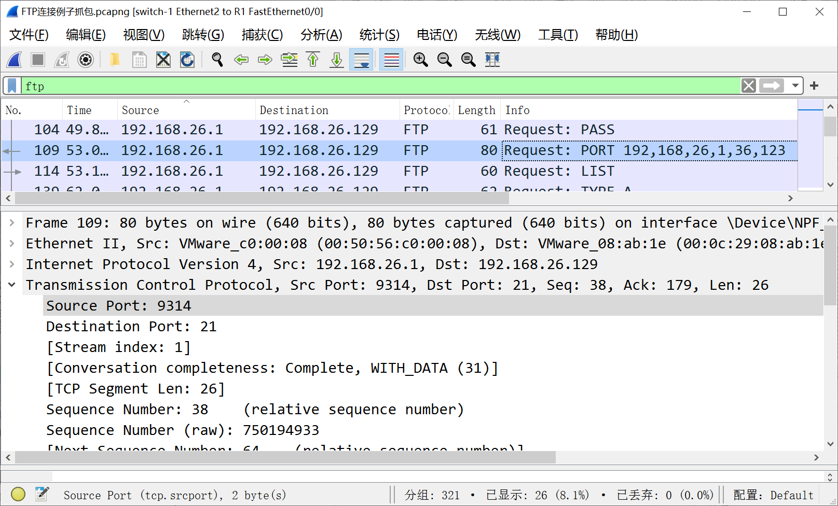Open expert information yellow circle
The image size is (838, 506).
pyautogui.click(x=18, y=495)
